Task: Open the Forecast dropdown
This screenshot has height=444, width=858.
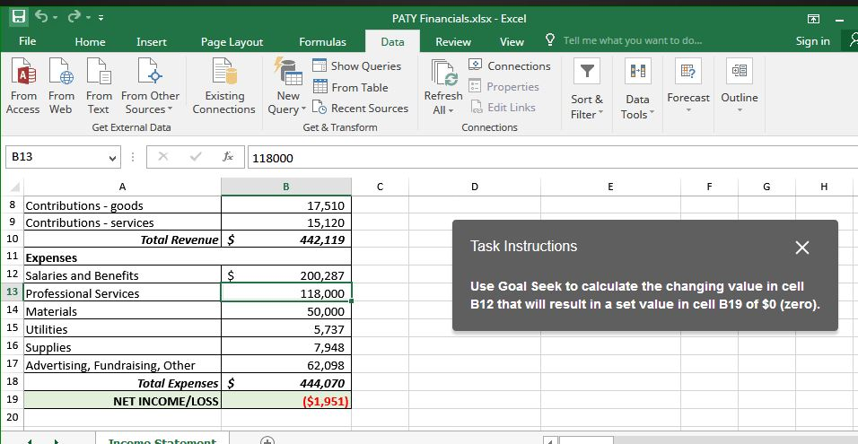Action: [688, 86]
